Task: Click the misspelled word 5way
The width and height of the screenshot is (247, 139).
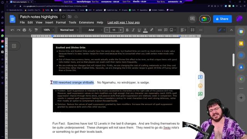Action: (x=167, y=127)
